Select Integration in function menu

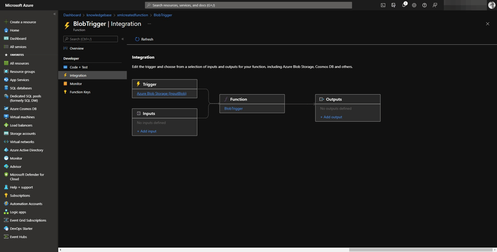92,76
